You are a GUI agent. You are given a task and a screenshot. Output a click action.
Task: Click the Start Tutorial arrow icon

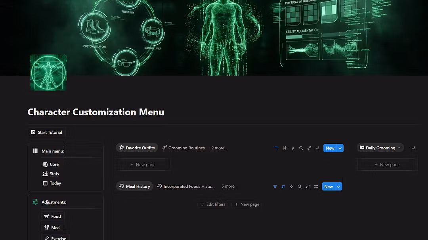(33, 132)
